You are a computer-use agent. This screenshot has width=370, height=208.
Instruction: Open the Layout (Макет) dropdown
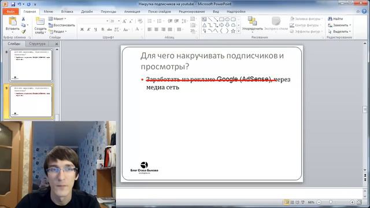tap(57, 18)
